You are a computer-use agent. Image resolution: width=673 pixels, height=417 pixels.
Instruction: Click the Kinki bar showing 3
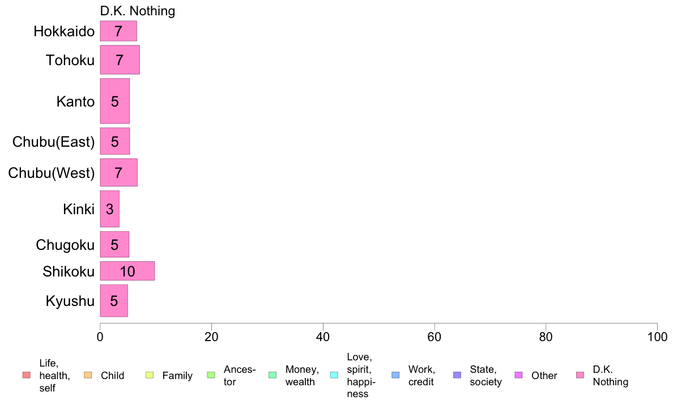(109, 209)
